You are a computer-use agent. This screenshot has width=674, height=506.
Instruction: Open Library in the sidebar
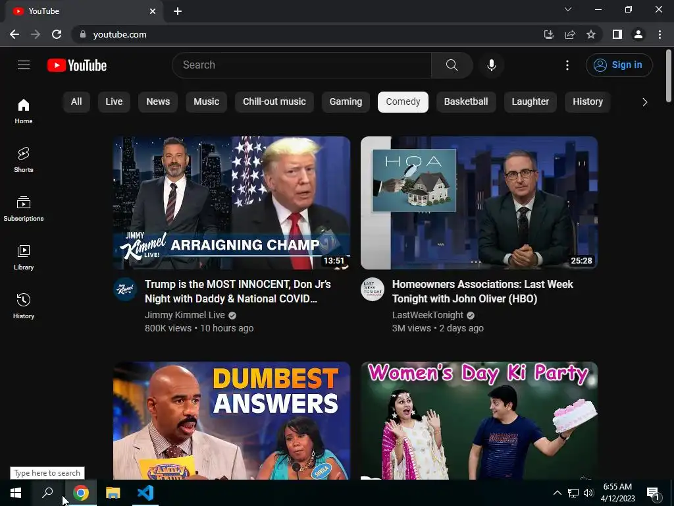tap(24, 258)
